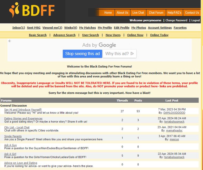
Task: View Favorites list
Action: coord(180,28)
